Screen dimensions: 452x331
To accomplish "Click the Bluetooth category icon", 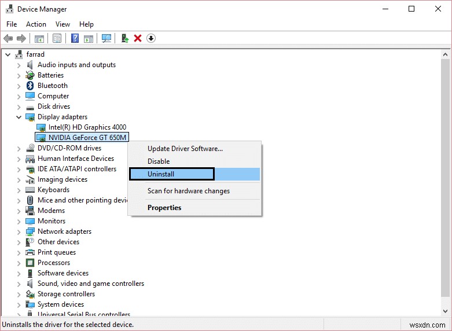I will tap(30, 86).
